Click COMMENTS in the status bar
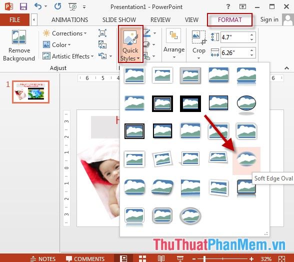Screen dimensions: 294x262 (x=85, y=259)
